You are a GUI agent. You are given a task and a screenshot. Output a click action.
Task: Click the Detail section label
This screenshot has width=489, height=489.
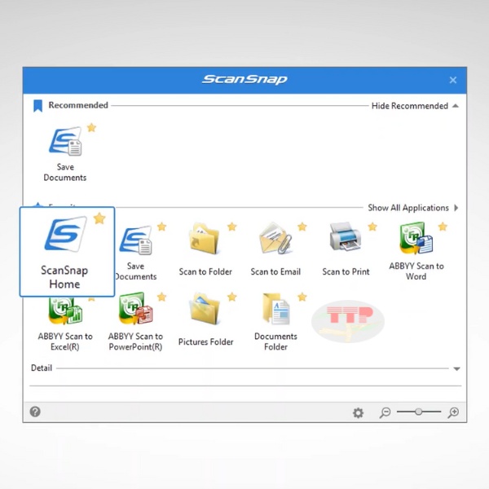pos(42,368)
